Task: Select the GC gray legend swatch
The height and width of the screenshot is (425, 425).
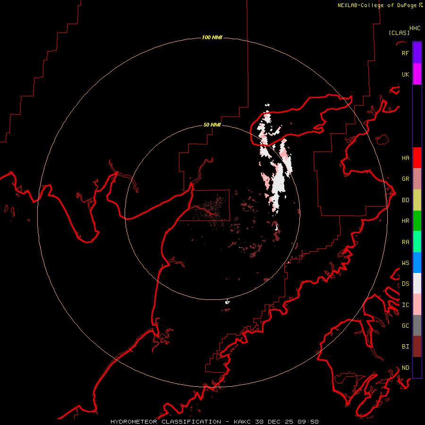Action: (417, 325)
